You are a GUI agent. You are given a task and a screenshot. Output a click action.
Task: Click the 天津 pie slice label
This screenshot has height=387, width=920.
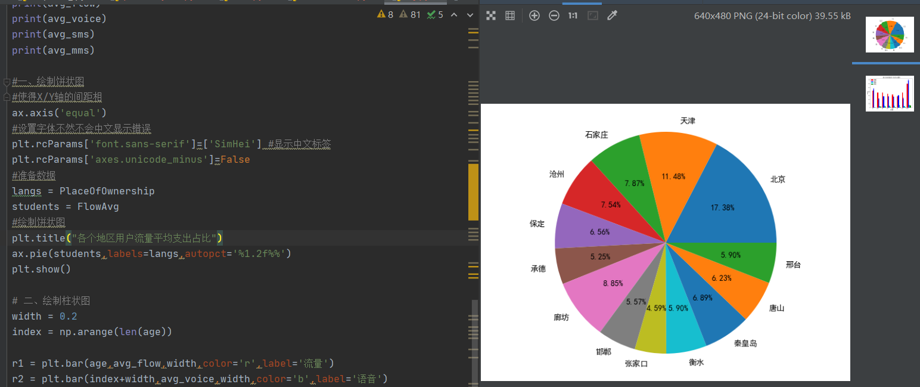point(688,120)
